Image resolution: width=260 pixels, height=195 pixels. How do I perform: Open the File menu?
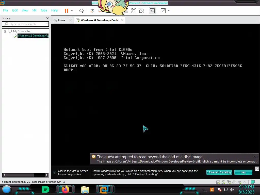click(x=6, y=10)
